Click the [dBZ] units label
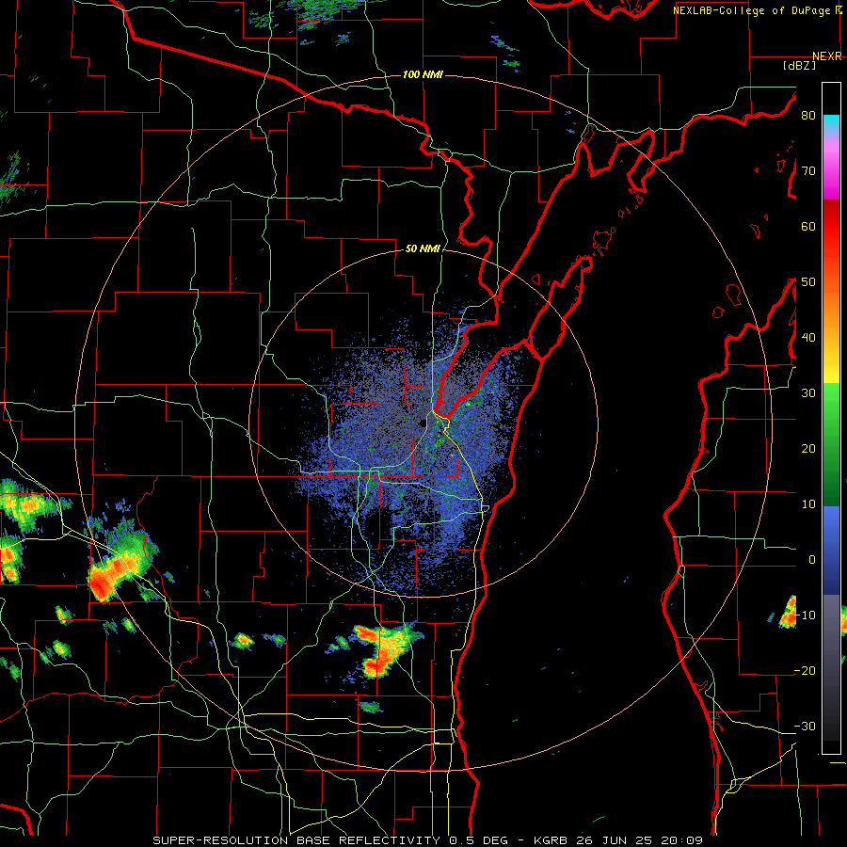This screenshot has height=847, width=847. 800,65
